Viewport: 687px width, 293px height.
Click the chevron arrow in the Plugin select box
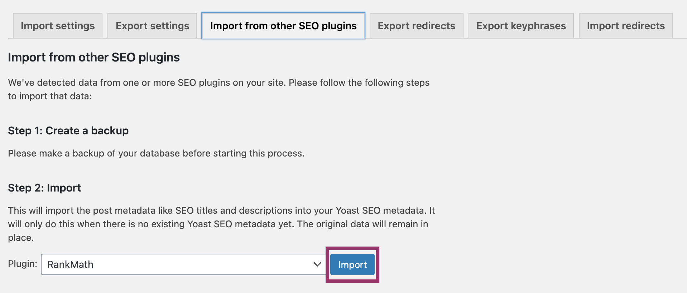coord(317,264)
